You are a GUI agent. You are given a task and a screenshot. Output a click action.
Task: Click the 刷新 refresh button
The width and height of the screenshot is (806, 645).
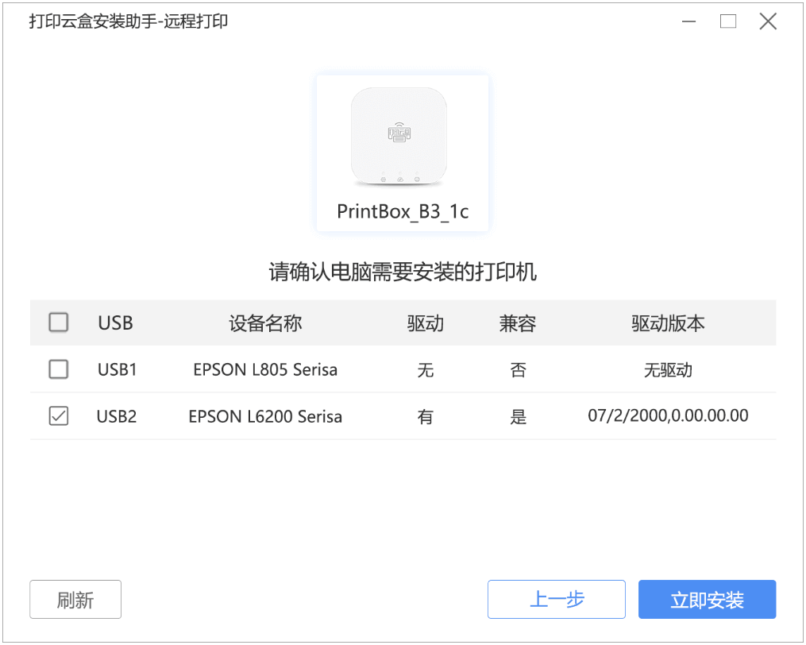pos(75,599)
